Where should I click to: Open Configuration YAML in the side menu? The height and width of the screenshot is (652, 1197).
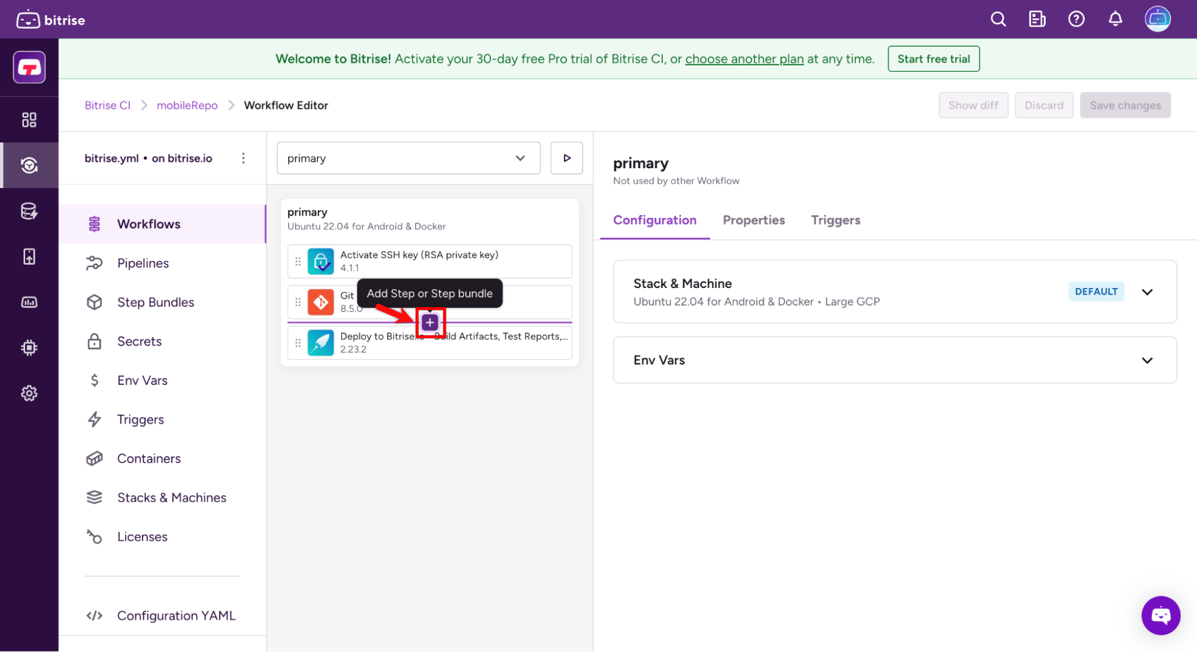point(162,615)
